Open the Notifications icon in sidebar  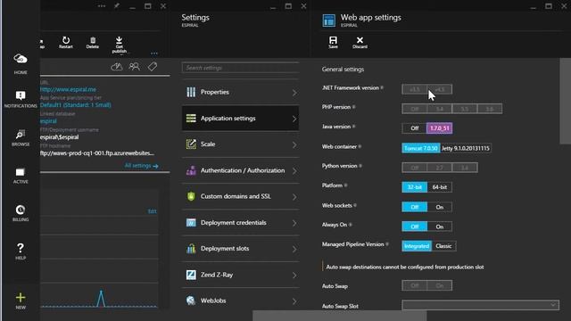(x=21, y=95)
